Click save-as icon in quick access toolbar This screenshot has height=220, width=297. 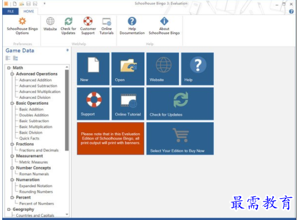pos(35,4)
